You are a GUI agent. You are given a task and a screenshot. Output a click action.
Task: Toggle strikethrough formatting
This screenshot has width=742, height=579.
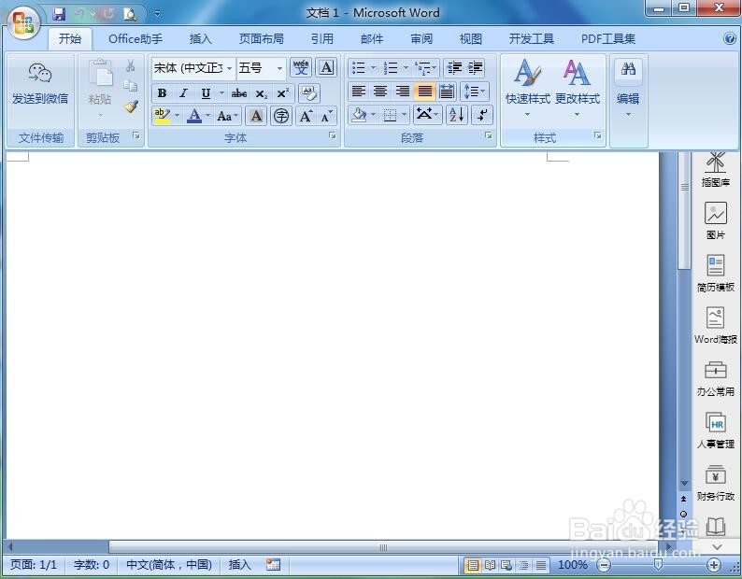(239, 93)
